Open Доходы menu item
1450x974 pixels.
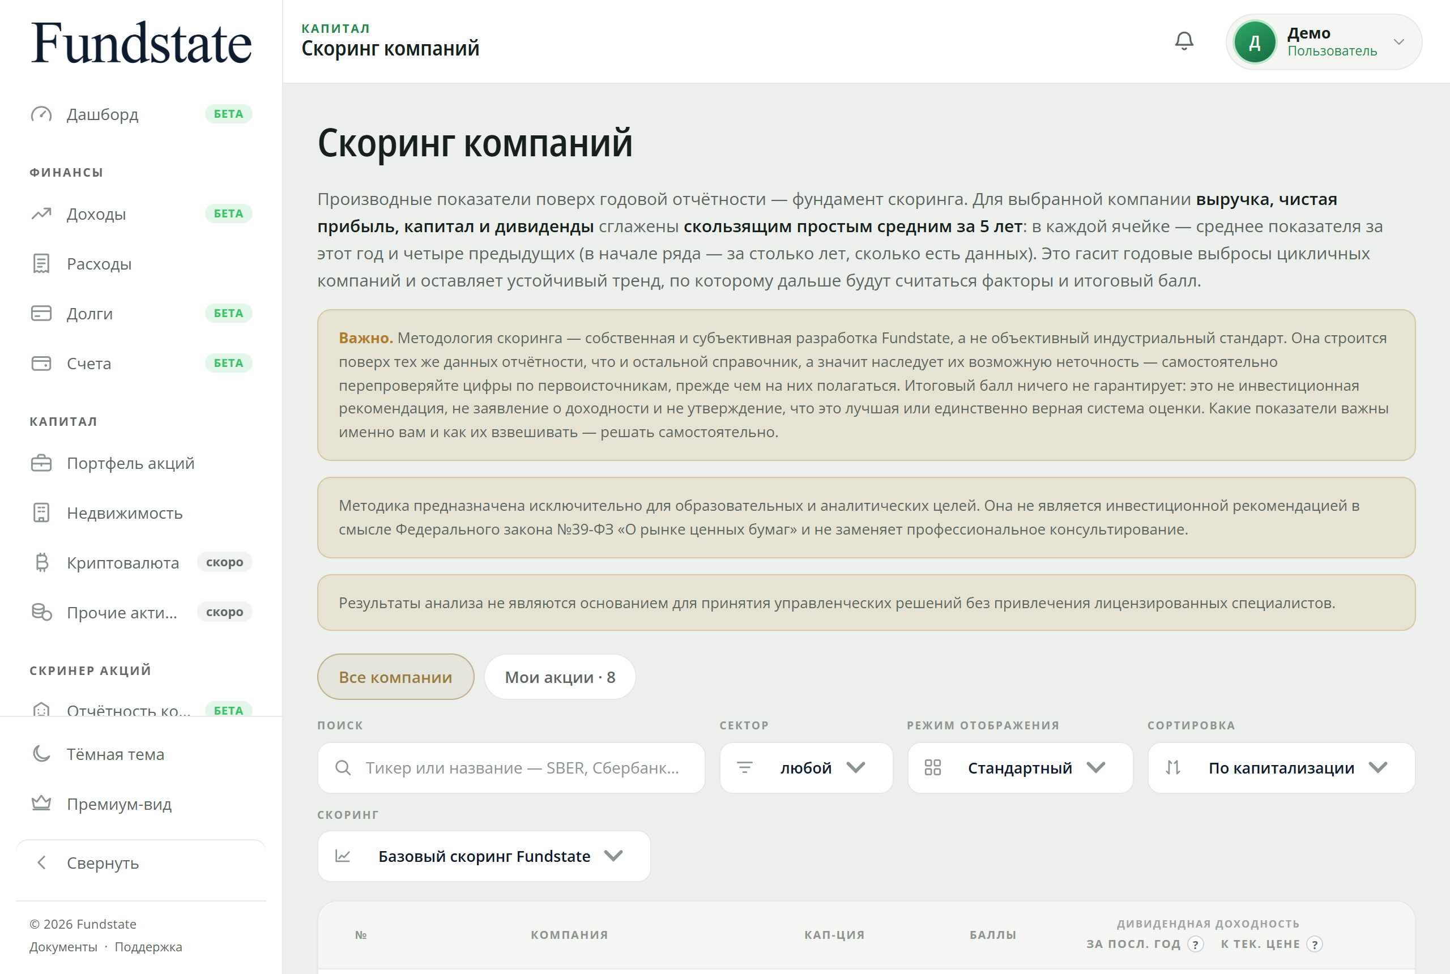click(x=141, y=213)
